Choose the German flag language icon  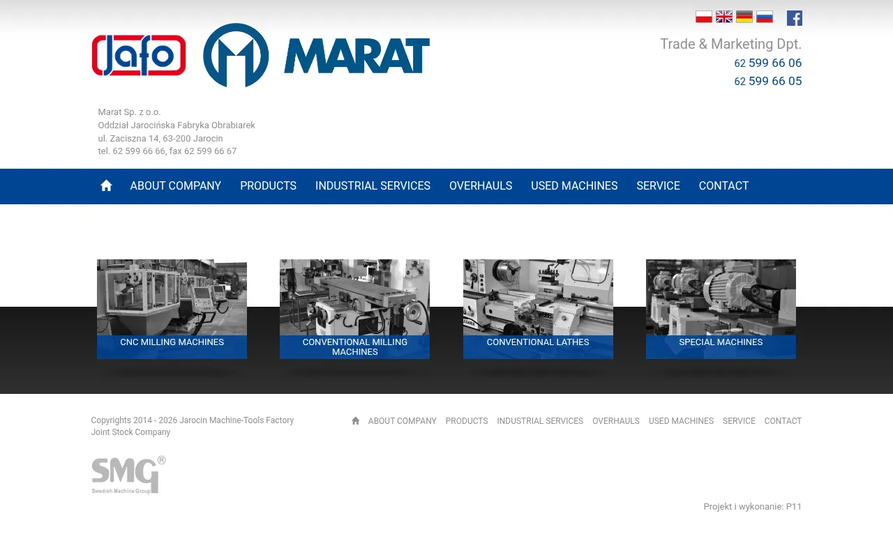744,17
